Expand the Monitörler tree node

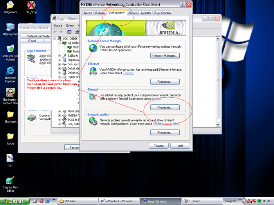point(59,111)
